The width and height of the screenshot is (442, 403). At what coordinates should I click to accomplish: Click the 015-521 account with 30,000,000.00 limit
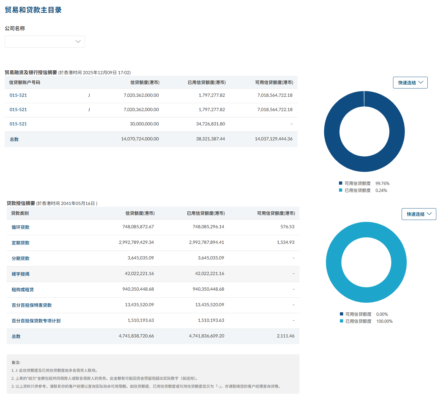point(18,124)
